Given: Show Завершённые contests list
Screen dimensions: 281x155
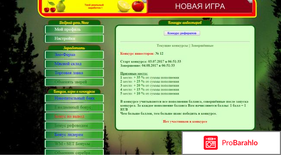Looking at the screenshot, I should [x=202, y=46].
